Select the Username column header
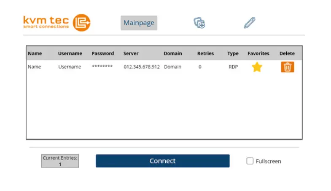 click(x=70, y=53)
